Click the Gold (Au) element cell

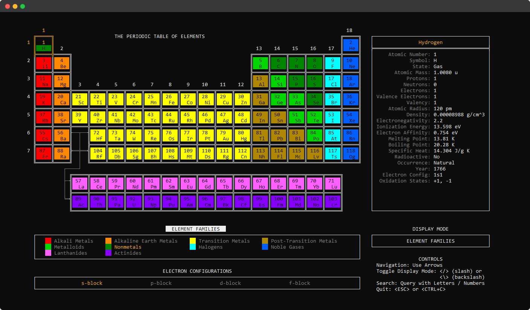point(224,135)
